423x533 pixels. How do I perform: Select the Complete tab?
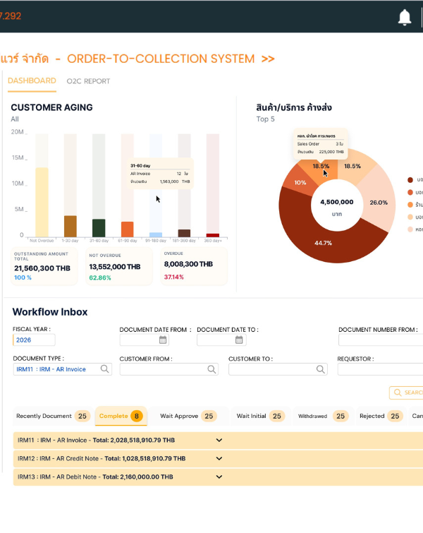pos(121,416)
